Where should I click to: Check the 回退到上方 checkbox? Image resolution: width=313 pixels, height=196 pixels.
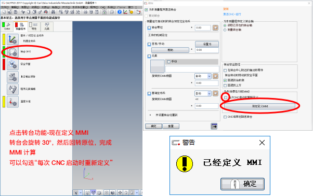tap(225, 86)
